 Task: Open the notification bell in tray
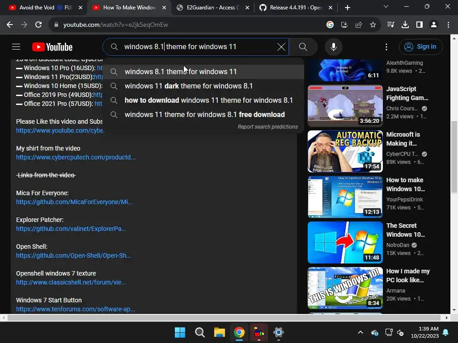click(x=446, y=332)
